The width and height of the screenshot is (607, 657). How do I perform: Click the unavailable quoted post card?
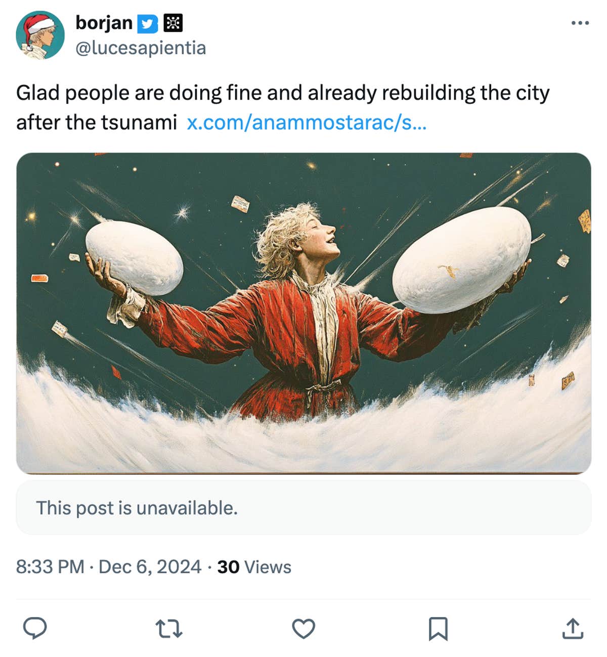click(303, 508)
